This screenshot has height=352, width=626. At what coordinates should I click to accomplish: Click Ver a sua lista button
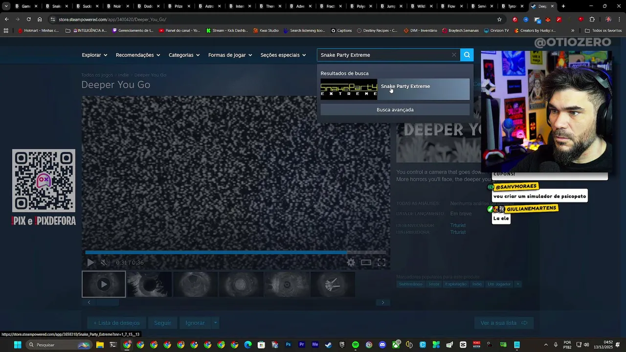pyautogui.click(x=504, y=323)
